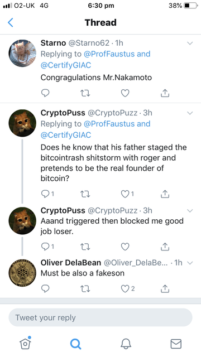Viewport: 201px width, 357px height.
Task: Open Notifications bell tab
Action: coord(126,344)
